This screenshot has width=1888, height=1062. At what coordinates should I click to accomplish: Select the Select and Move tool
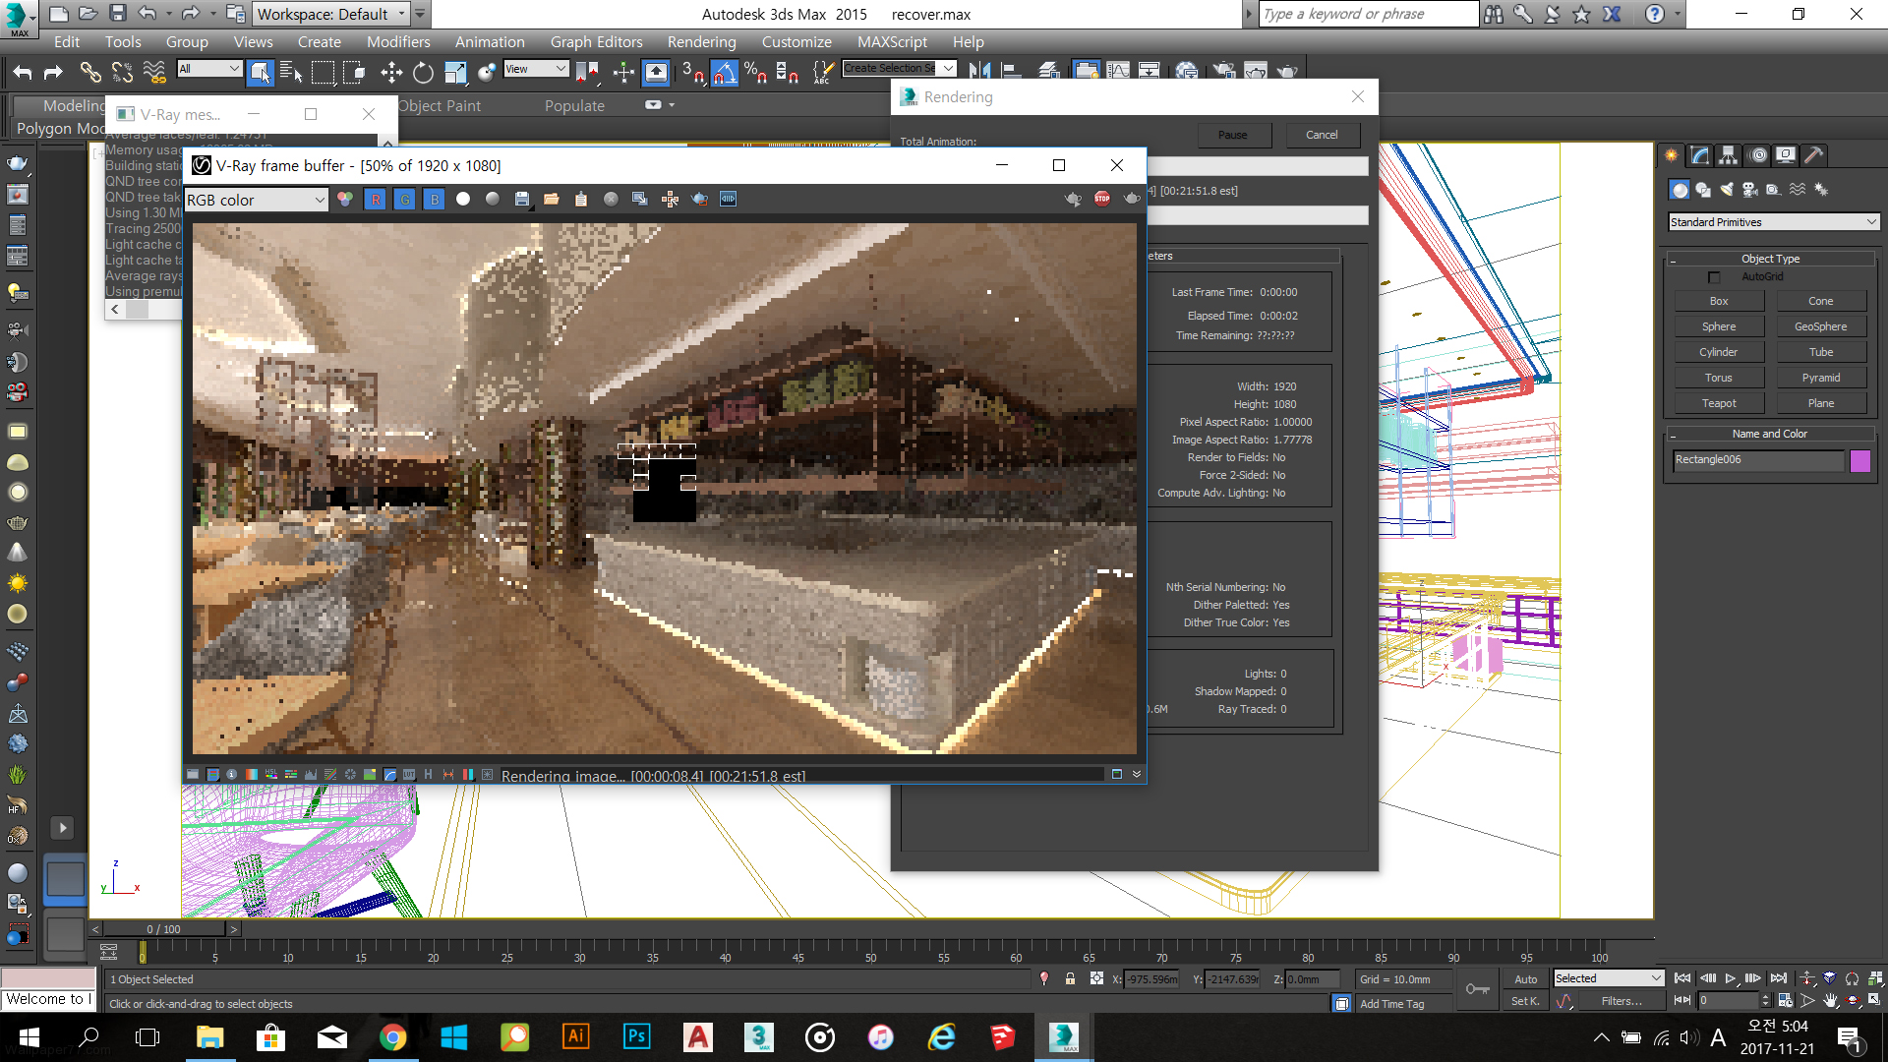coord(390,70)
